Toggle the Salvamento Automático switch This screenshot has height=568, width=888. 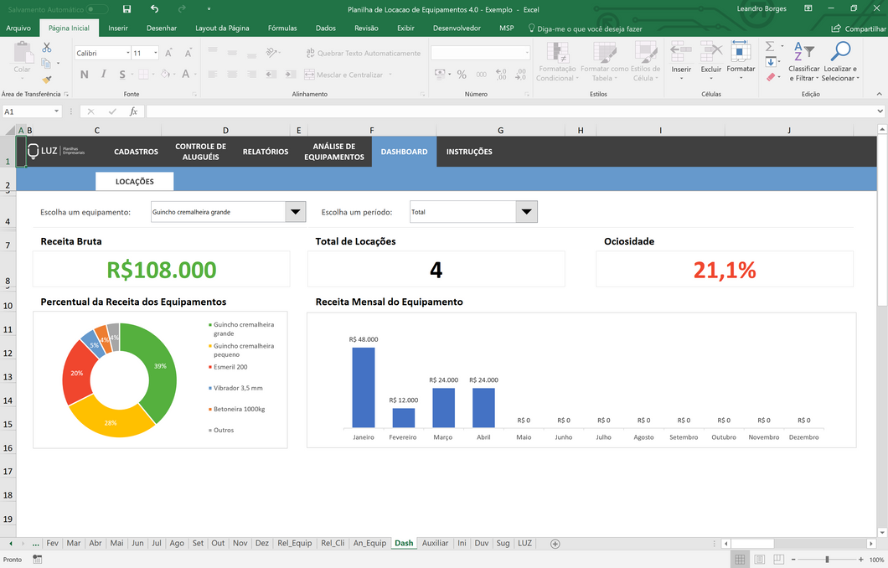click(97, 9)
